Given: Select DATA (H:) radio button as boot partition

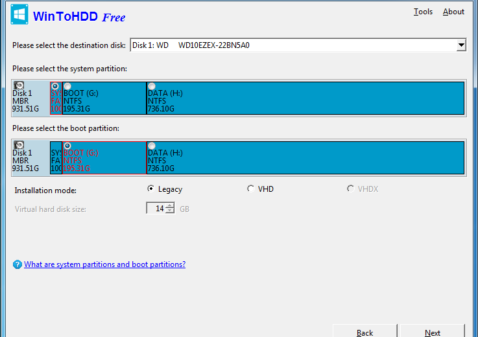Looking at the screenshot, I should (152, 146).
